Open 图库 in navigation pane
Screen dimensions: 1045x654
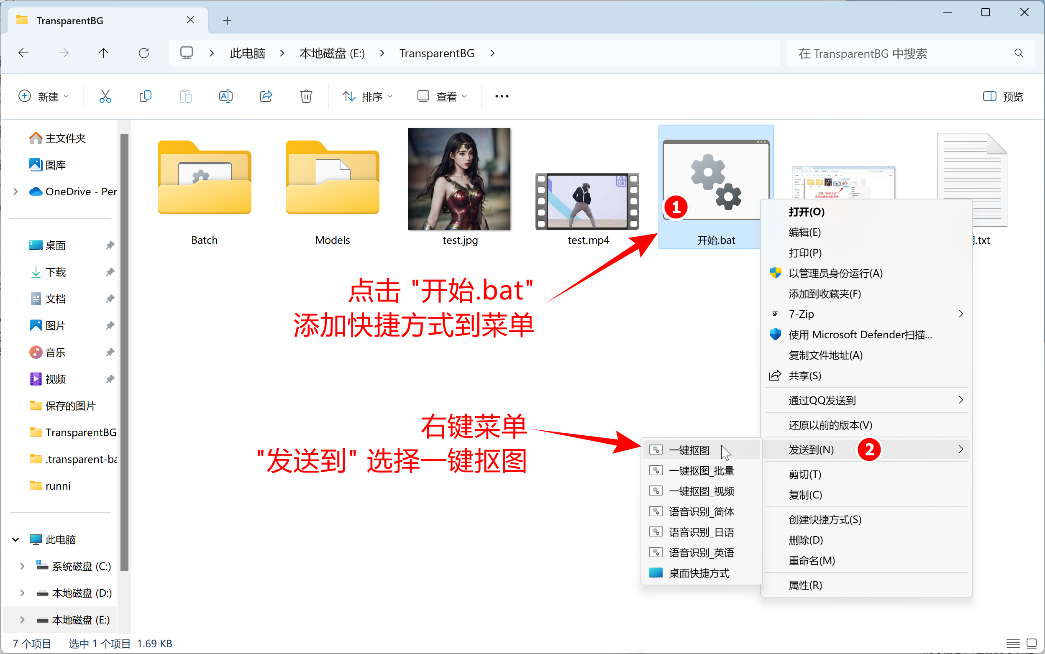[48, 165]
